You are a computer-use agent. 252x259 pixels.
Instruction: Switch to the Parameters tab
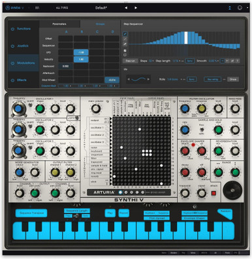point(59,24)
